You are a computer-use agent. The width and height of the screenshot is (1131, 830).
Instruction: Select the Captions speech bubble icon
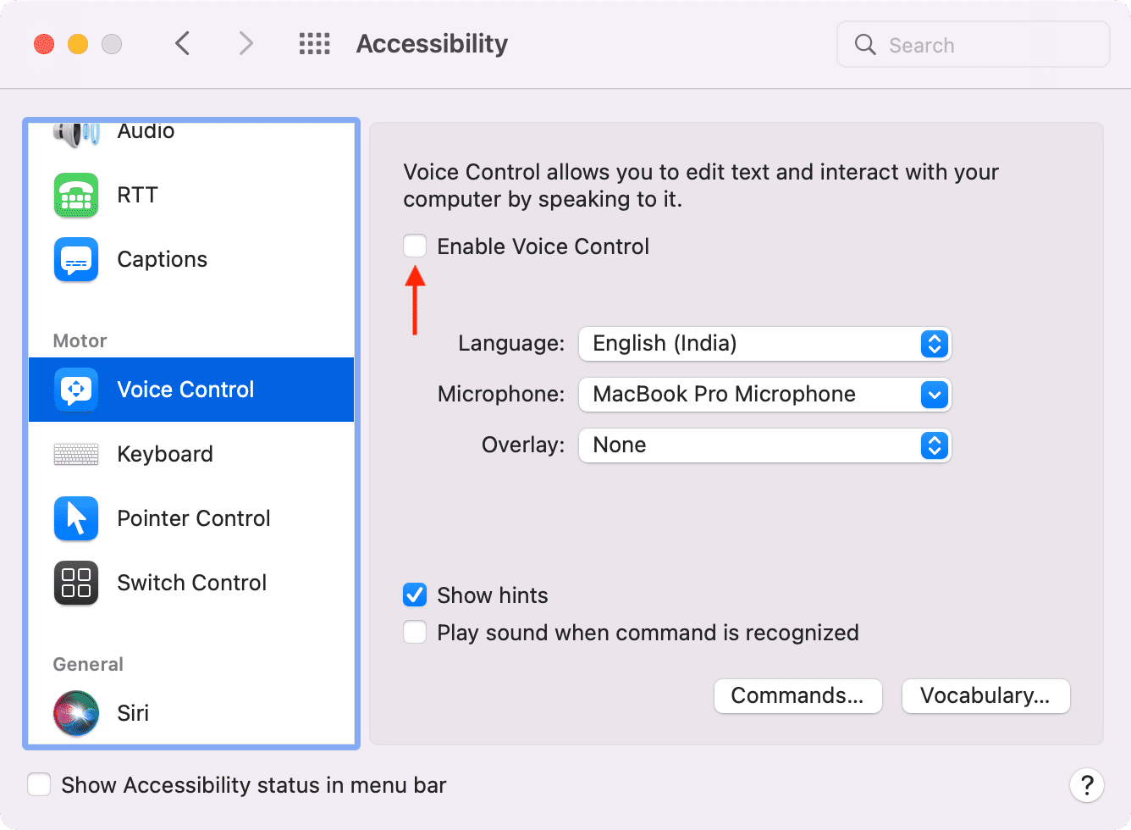[76, 259]
